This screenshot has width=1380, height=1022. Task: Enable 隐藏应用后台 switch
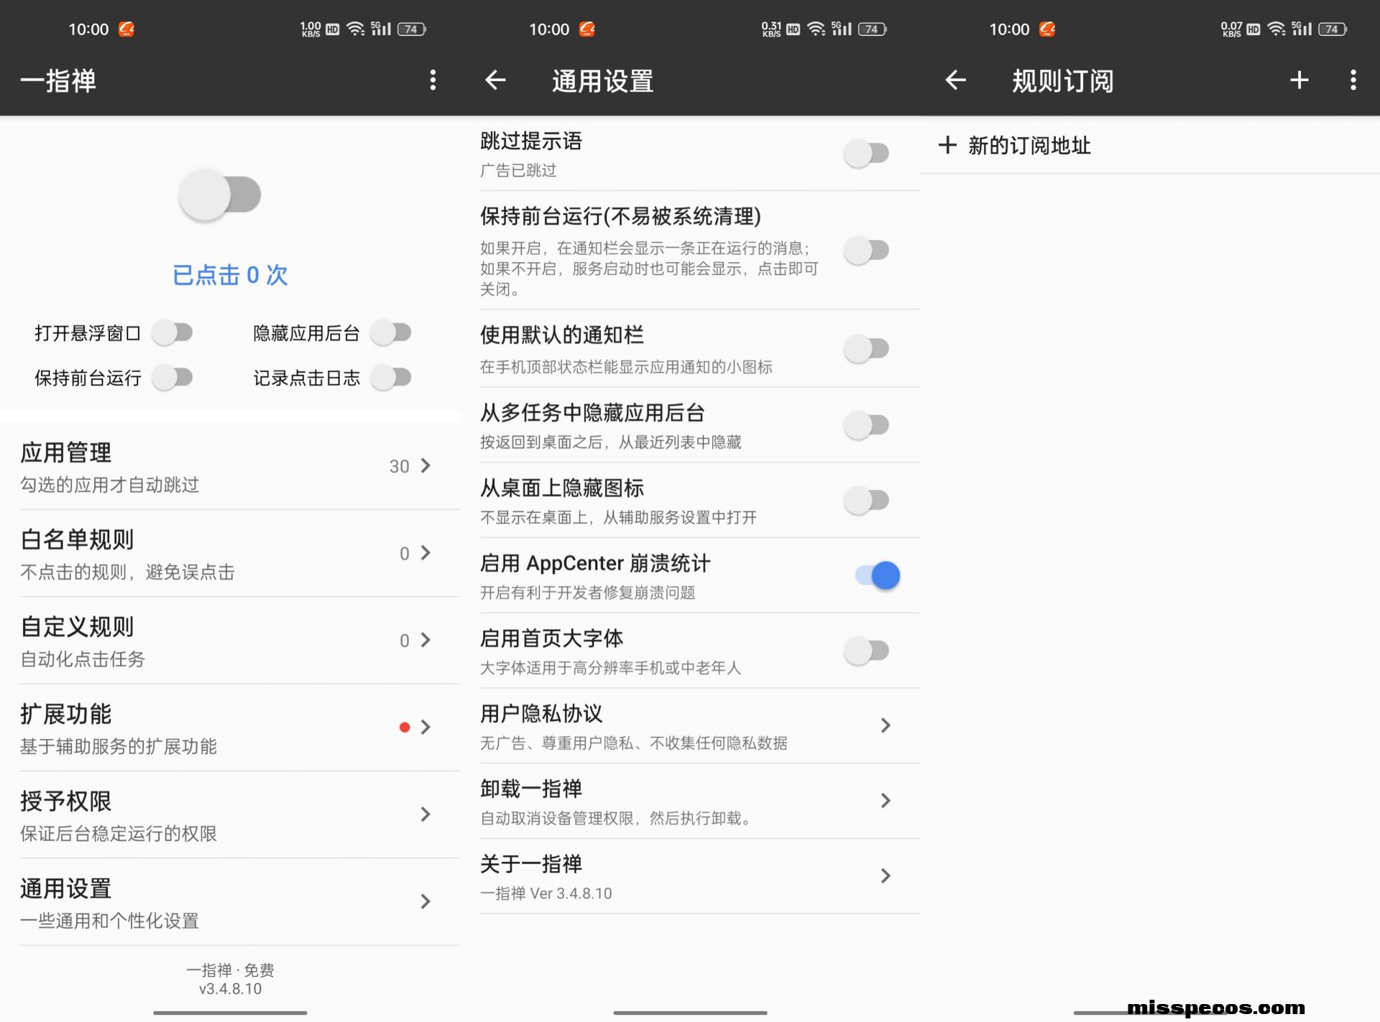tap(391, 333)
